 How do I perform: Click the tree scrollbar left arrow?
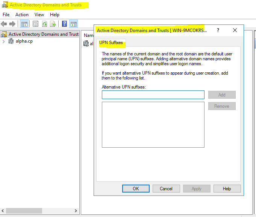coord(3,211)
